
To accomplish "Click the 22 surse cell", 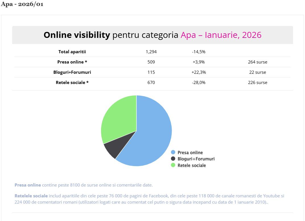I will 257,72.
